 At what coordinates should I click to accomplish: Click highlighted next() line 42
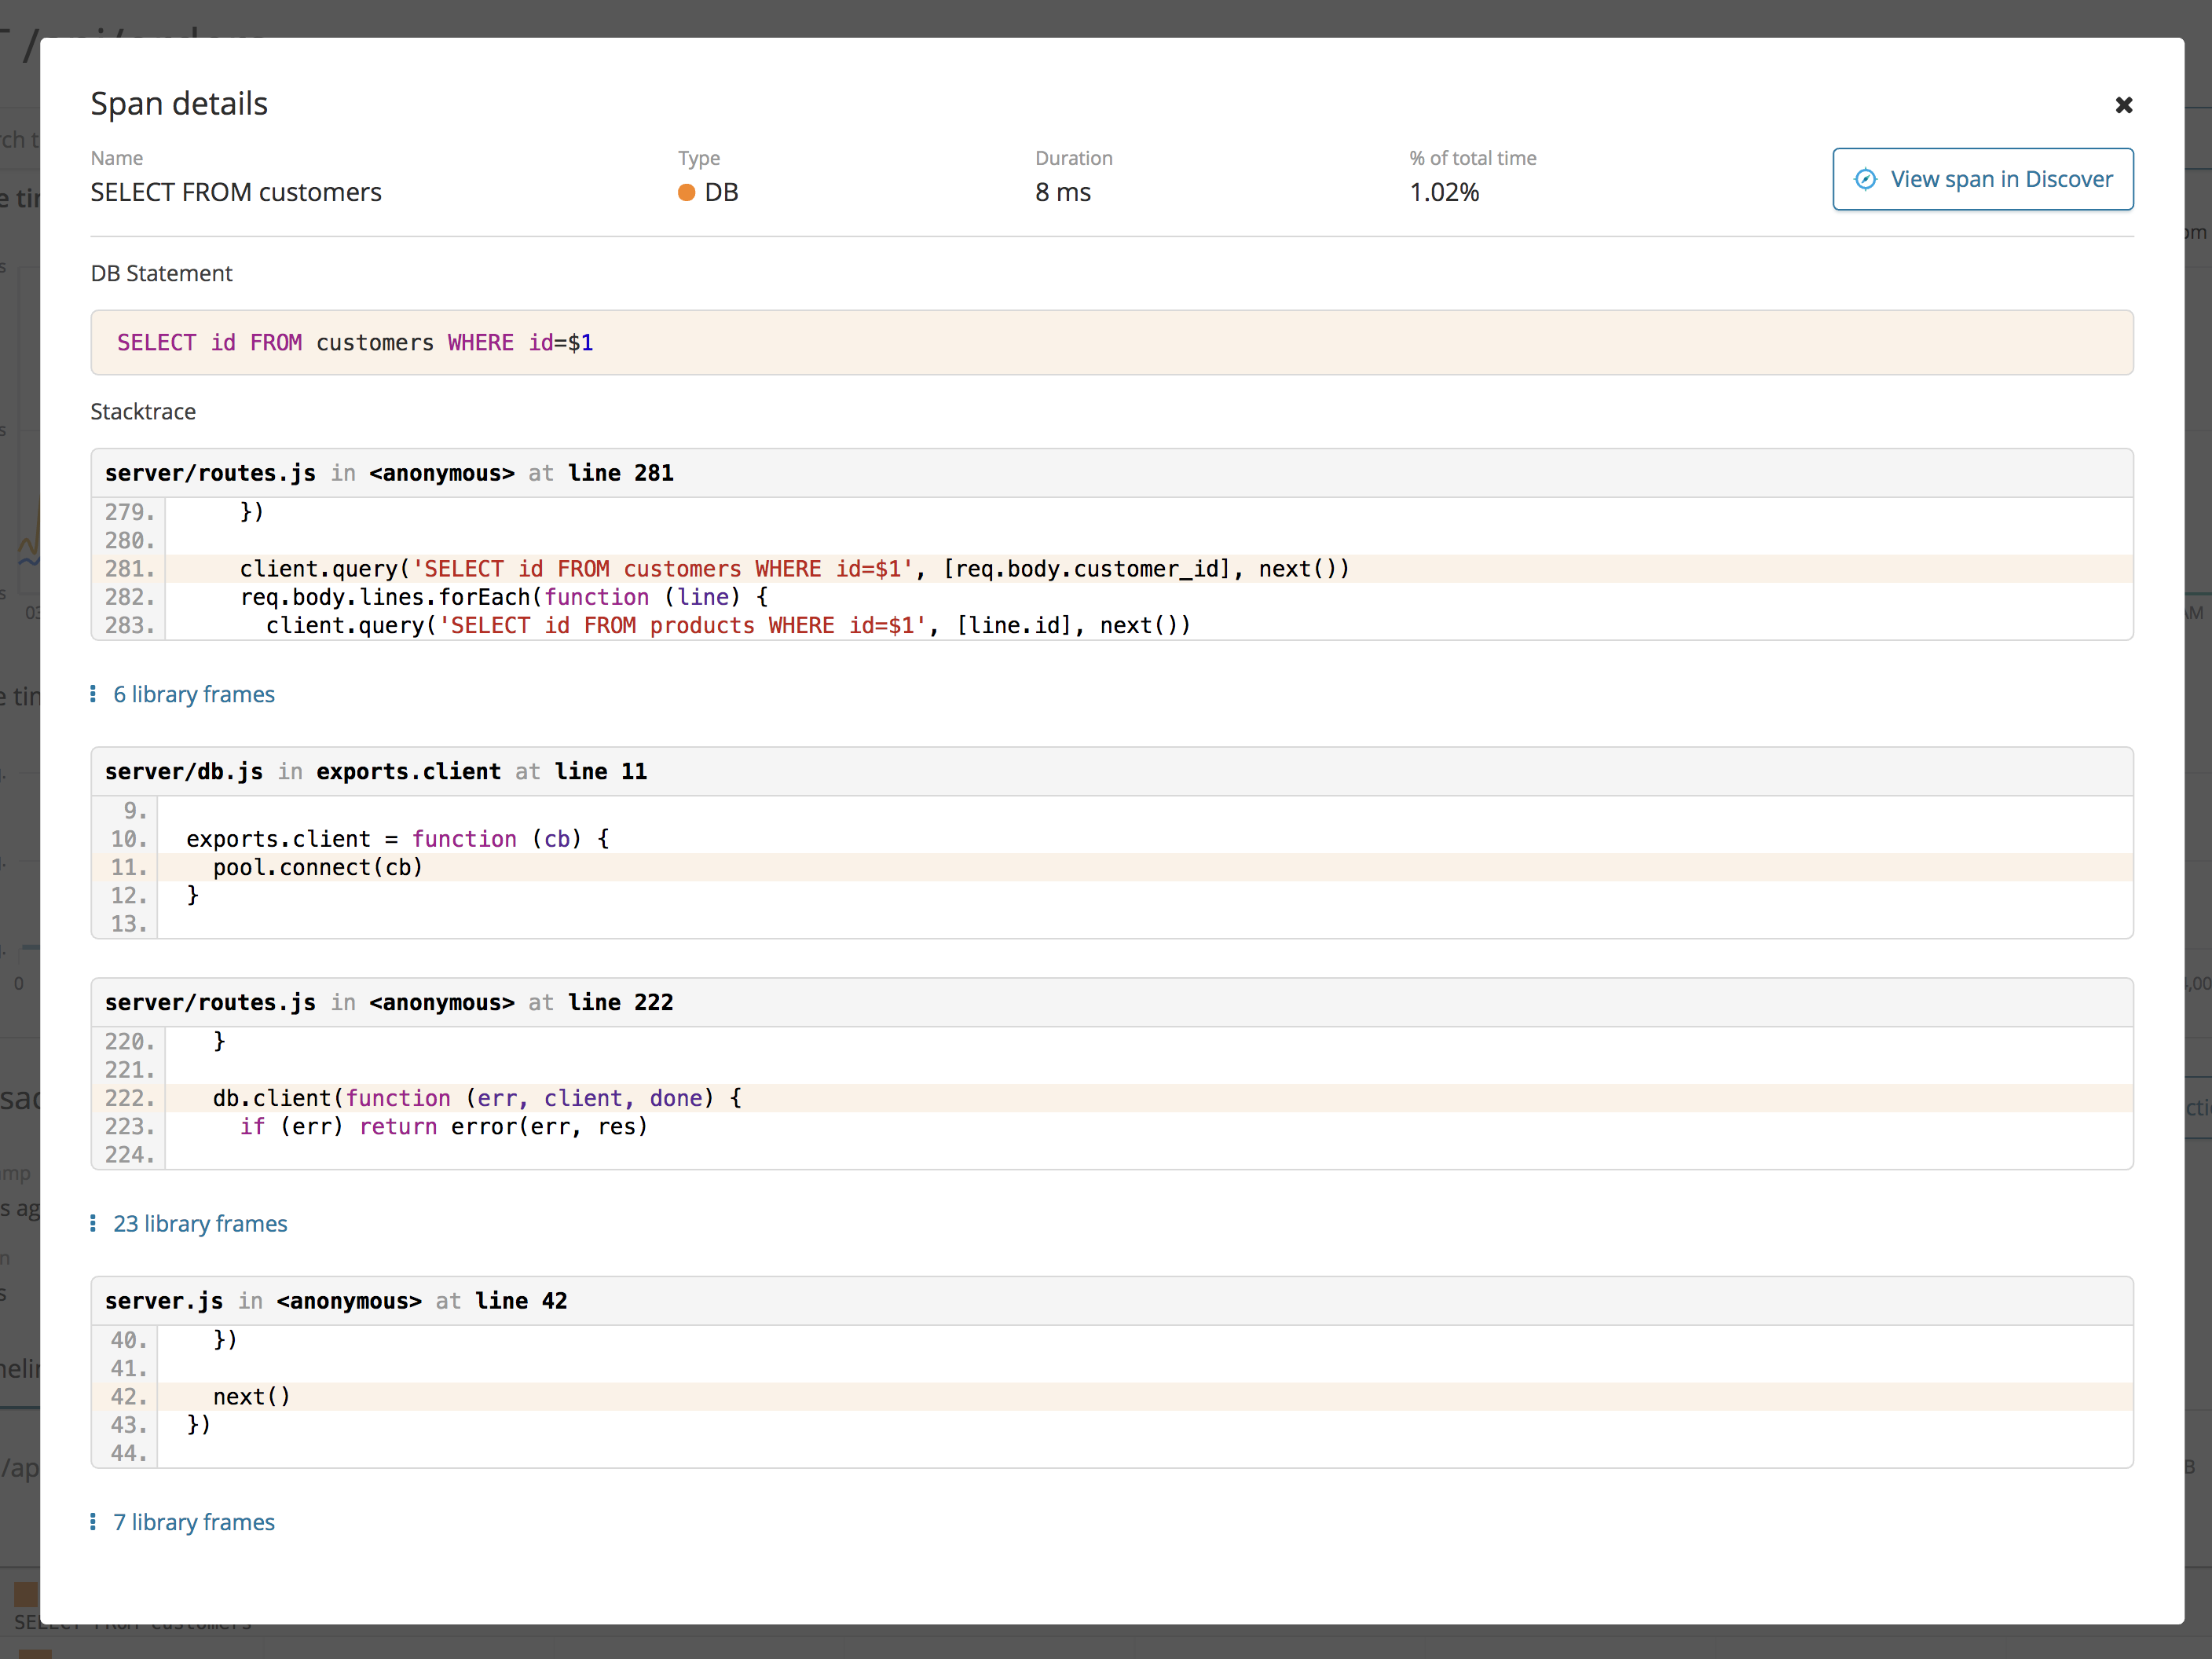point(251,1396)
